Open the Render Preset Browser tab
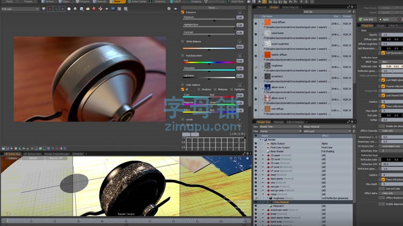The image size is (403, 226). tap(56, 154)
